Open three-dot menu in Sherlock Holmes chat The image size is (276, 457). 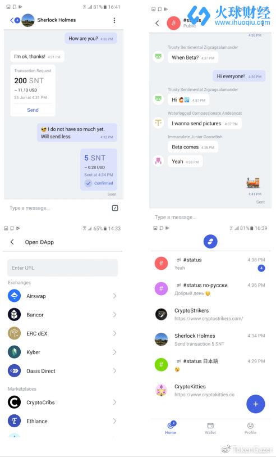coord(114,20)
